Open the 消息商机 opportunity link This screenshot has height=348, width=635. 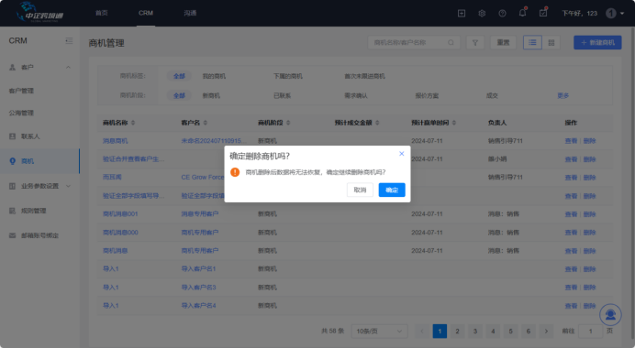[x=115, y=141]
